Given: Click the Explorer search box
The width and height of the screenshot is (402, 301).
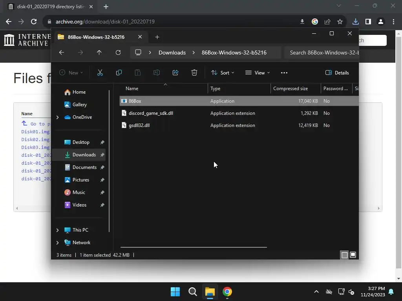Looking at the screenshot, I should coord(322,53).
